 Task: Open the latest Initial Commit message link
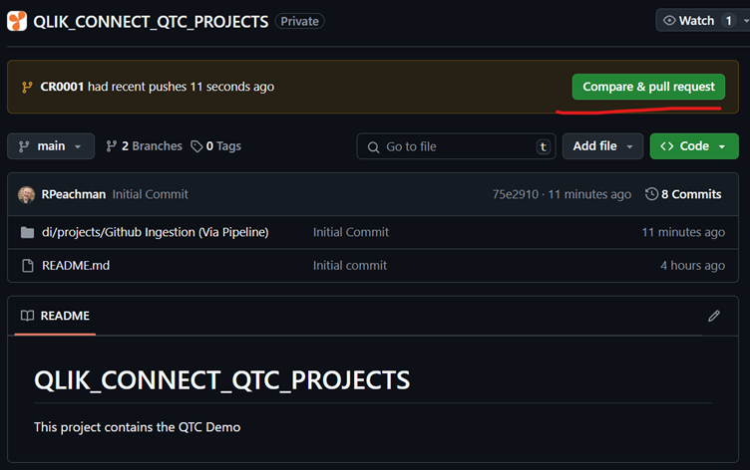pyautogui.click(x=151, y=194)
